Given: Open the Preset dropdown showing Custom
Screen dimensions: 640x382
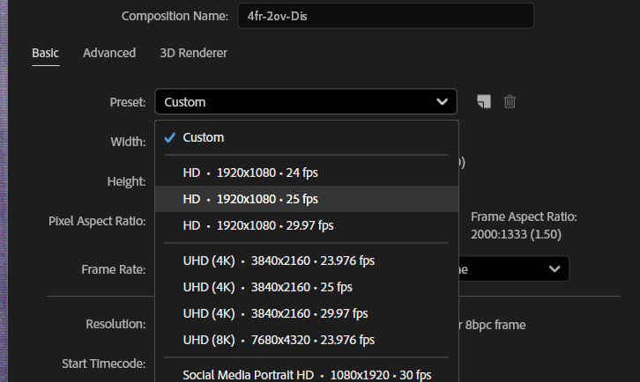Looking at the screenshot, I should pyautogui.click(x=305, y=102).
